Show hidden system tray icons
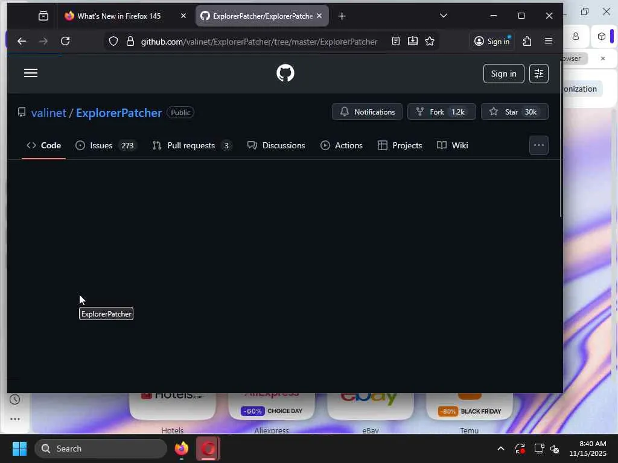This screenshot has width=618, height=463. point(500,449)
